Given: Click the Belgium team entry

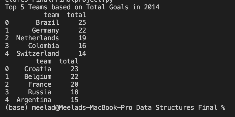Looking at the screenshot, I should (38, 76).
